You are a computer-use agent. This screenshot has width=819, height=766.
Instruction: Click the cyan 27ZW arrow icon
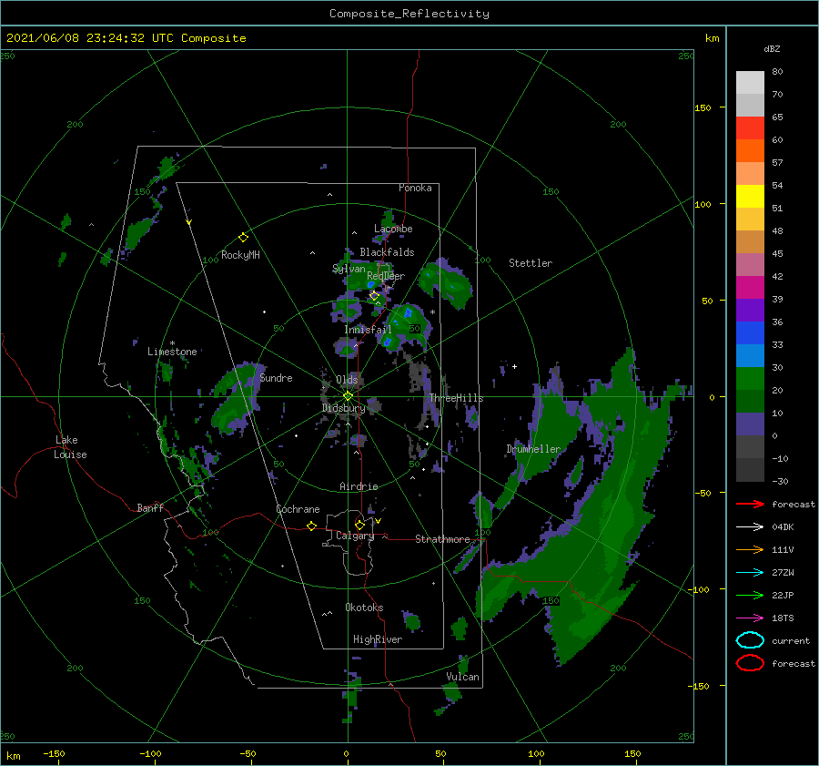750,573
